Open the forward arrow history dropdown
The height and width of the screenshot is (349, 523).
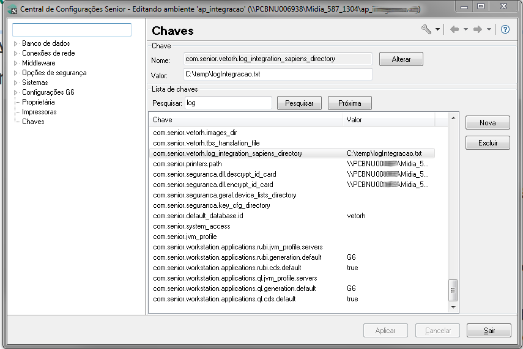[x=489, y=30]
